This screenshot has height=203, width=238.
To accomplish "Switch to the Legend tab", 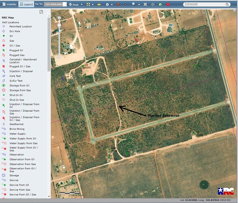I will coord(26,4).
